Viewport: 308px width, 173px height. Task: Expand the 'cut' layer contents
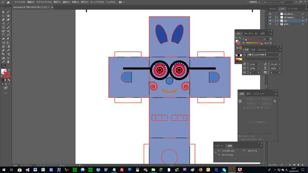[x=278, y=21]
